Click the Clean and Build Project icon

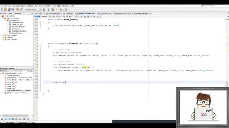click(52, 10)
